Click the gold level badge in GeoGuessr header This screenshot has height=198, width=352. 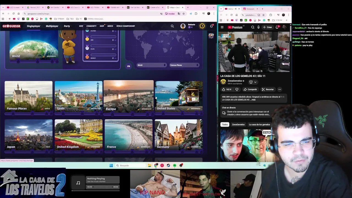pos(202,26)
